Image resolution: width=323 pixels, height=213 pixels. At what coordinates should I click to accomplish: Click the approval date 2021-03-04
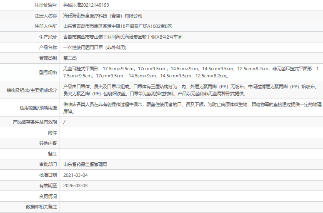75,175
